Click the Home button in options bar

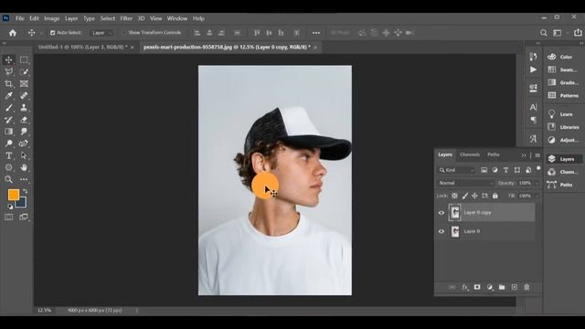[13, 33]
